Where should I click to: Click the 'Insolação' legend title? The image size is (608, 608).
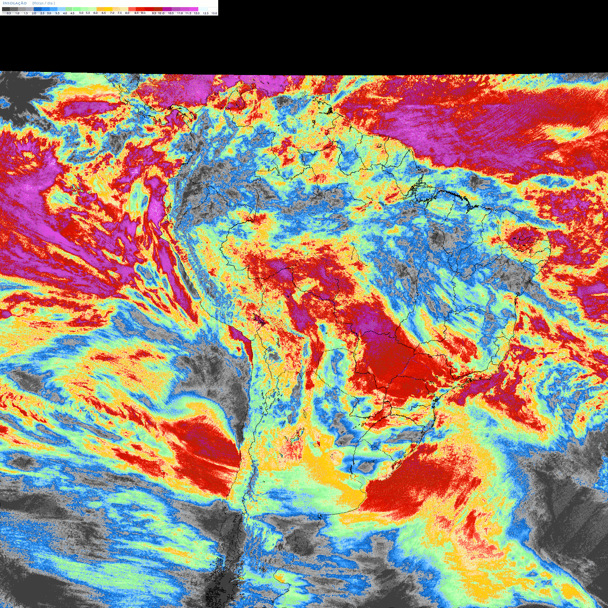15,3
